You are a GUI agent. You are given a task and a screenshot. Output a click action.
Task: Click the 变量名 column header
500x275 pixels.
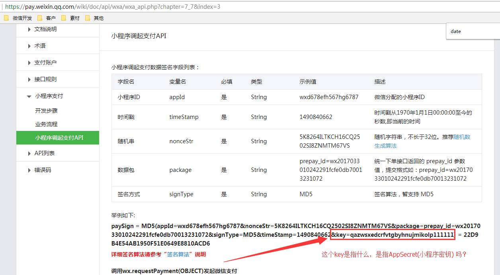pyautogui.click(x=178, y=82)
